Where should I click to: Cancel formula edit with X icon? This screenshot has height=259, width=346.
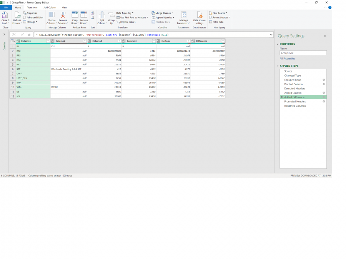coord(14,35)
